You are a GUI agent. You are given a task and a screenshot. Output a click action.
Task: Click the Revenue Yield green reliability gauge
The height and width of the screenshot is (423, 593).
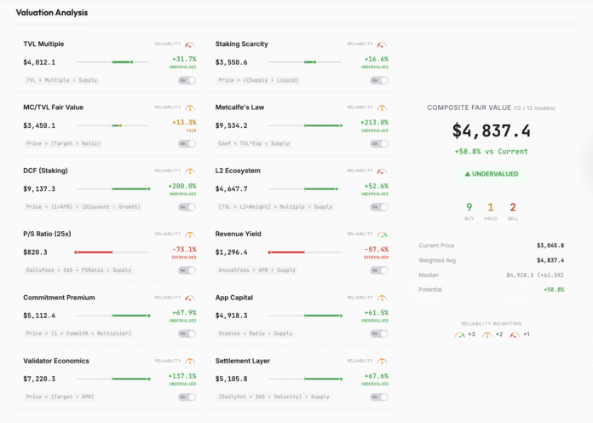[382, 235]
